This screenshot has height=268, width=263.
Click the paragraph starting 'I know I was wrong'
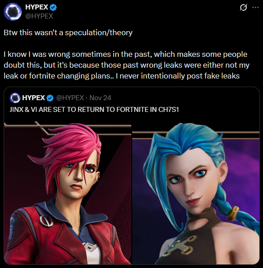pyautogui.click(x=127, y=65)
